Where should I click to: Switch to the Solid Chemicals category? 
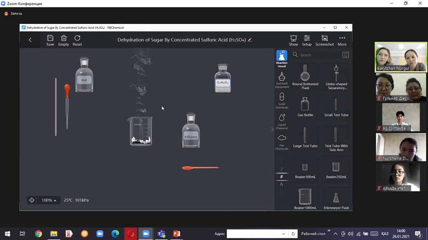pyautogui.click(x=282, y=100)
